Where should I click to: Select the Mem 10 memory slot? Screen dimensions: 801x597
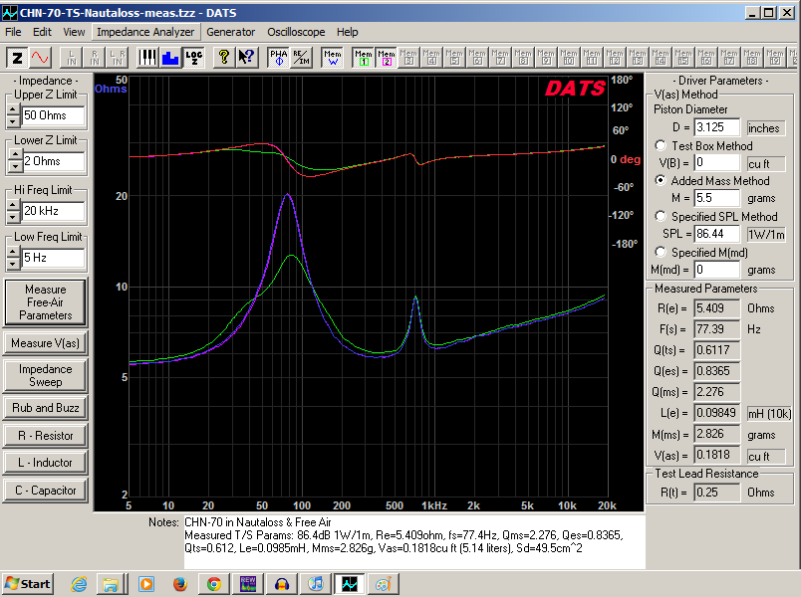569,58
